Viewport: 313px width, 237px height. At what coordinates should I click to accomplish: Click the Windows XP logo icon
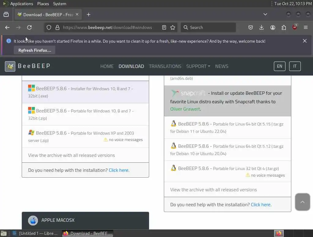coord(31,133)
